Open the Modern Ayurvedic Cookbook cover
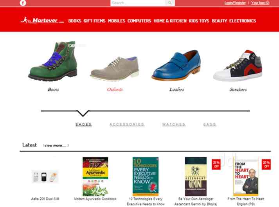Viewport: 279px width, 207px height. tap(95, 176)
